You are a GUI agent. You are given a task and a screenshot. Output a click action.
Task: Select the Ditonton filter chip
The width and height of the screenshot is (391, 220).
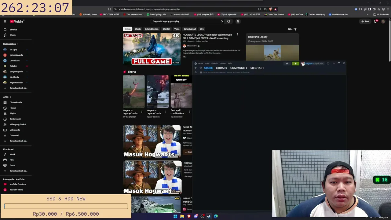click(x=166, y=29)
